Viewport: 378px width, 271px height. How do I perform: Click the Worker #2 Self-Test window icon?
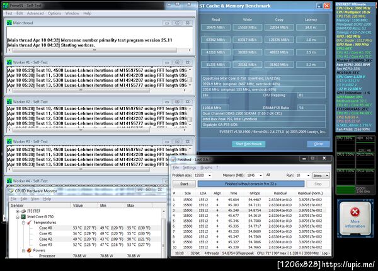(9, 102)
